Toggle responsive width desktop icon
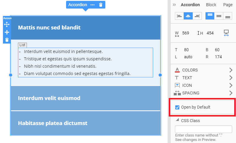 [226, 33]
